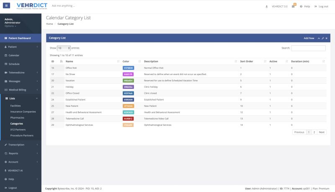Click the hamburger menu toggle button

6,6
